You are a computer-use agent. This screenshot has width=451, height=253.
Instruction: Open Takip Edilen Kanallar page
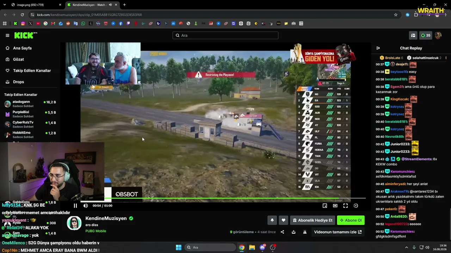coord(32,71)
